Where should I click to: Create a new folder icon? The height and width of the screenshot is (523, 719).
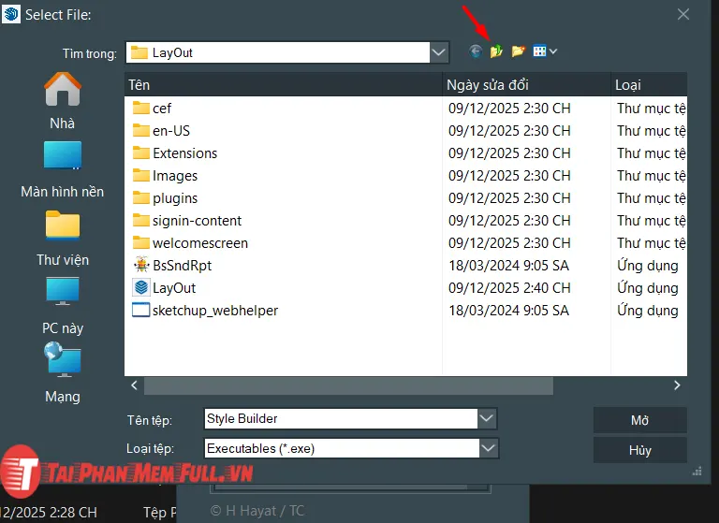(x=518, y=51)
